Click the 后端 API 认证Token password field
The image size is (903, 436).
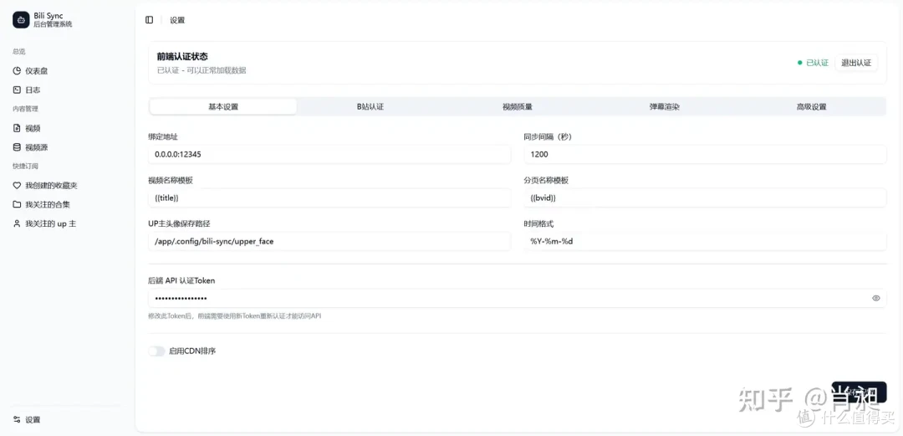coord(518,298)
